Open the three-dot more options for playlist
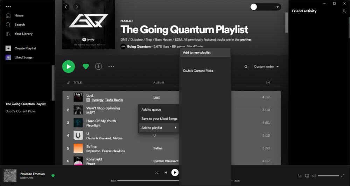Viewport: 350px width, 186px height. (111, 67)
